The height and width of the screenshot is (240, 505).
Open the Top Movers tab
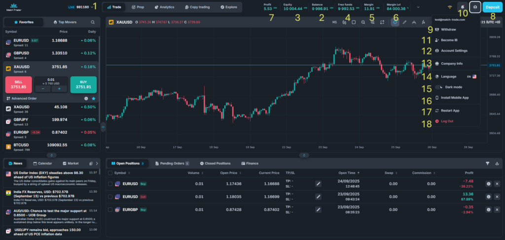[x=65, y=22]
